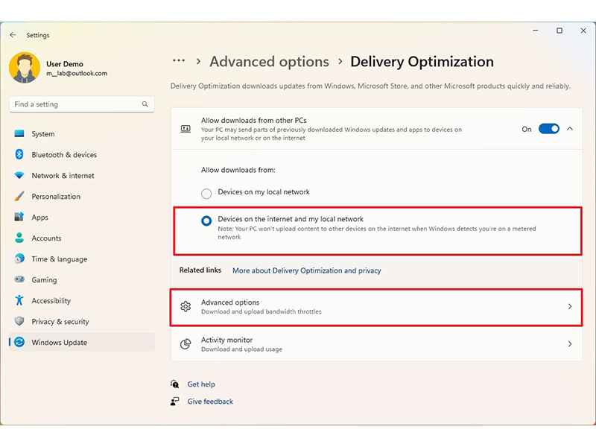Click the Advanced options gear icon

(186, 306)
